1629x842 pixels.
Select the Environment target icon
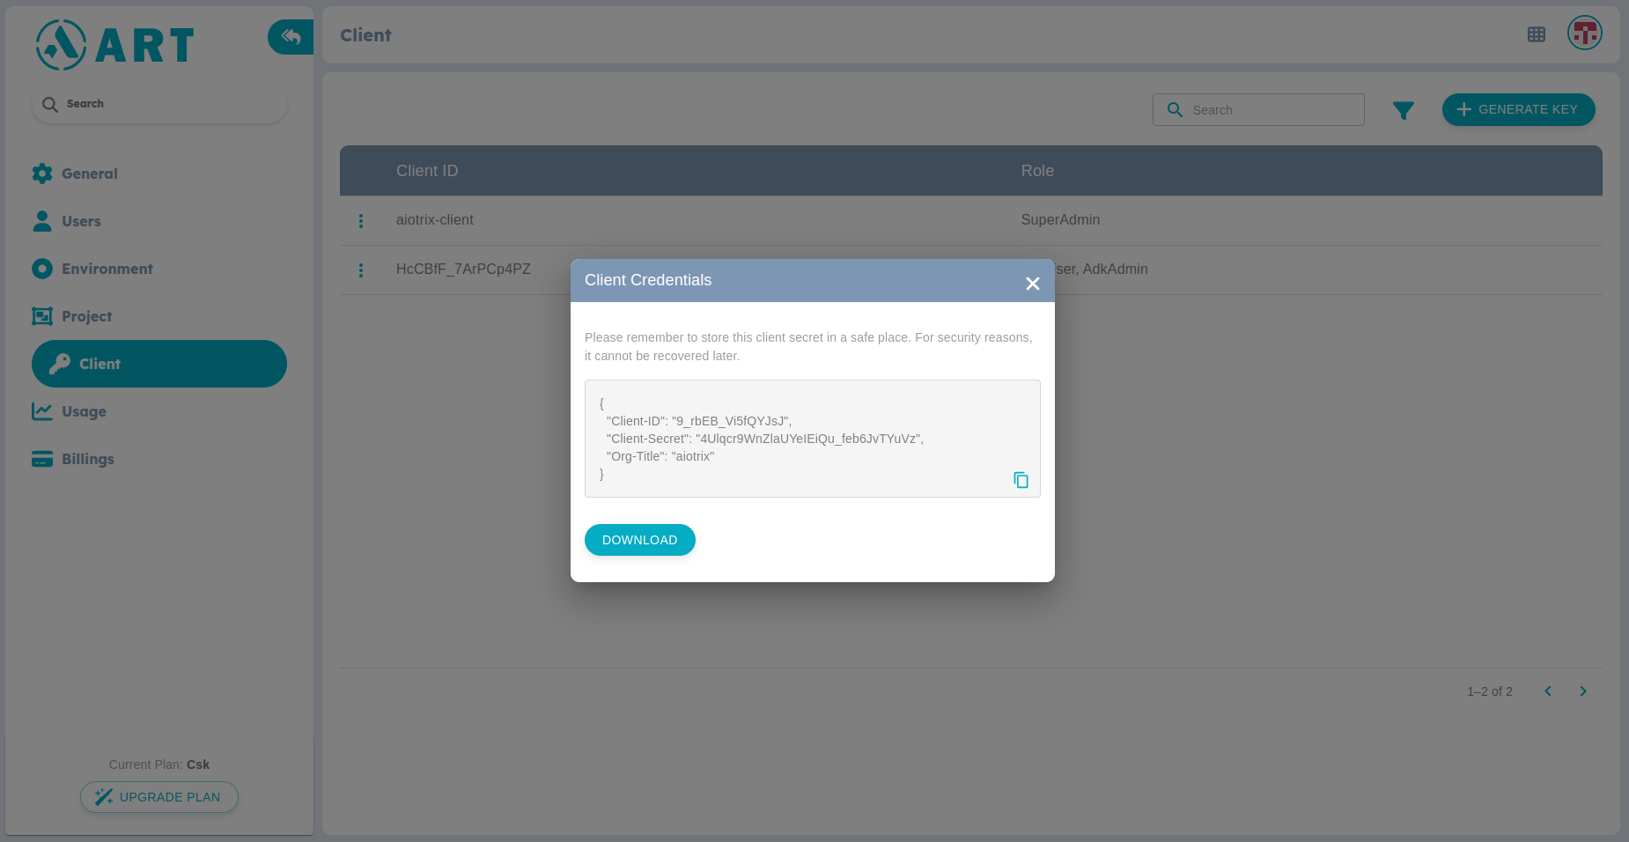[42, 269]
